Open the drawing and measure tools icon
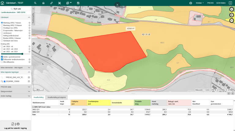 [60, 3]
